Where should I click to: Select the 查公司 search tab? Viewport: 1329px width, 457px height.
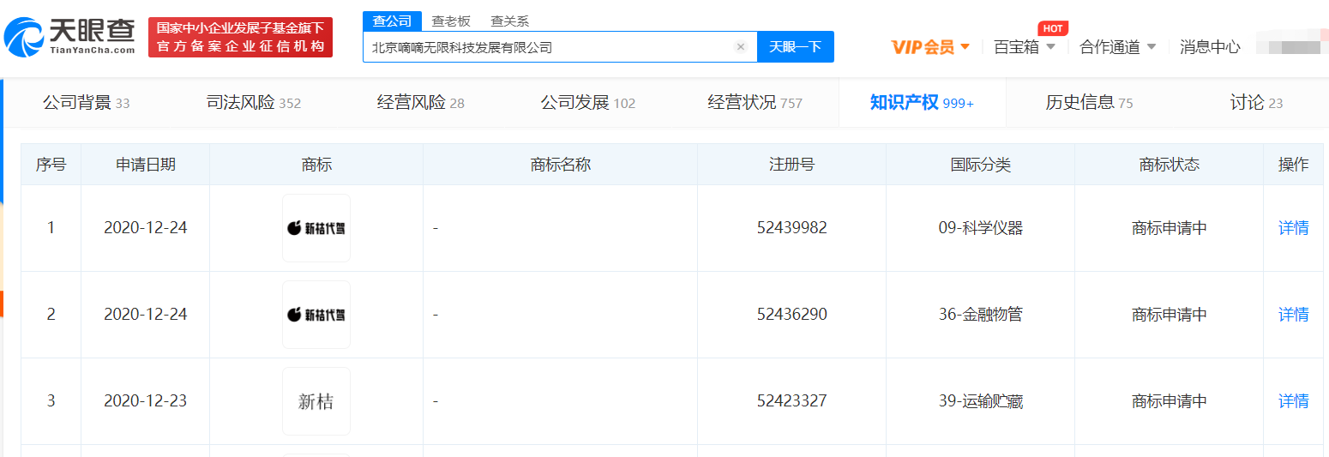pos(392,21)
